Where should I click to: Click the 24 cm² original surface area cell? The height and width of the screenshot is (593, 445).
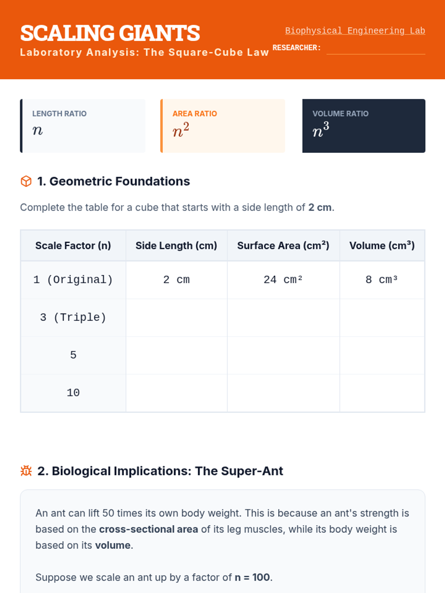click(283, 280)
